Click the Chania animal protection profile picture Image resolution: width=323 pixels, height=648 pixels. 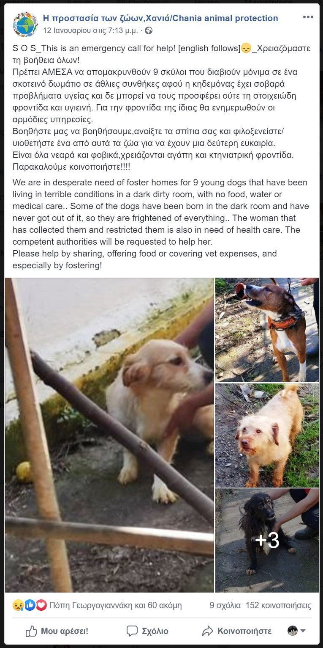point(25,24)
